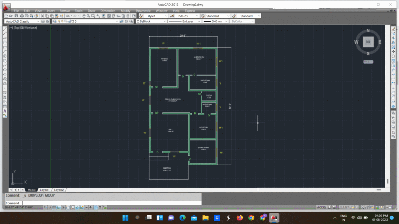Click the Undo arrow icon
Viewport: 399px width, 224px height.
click(x=68, y=16)
